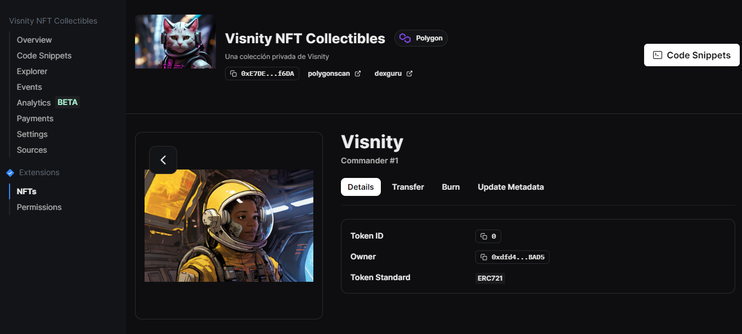Copy the owner address 0xdfd4...BAD5

point(512,257)
